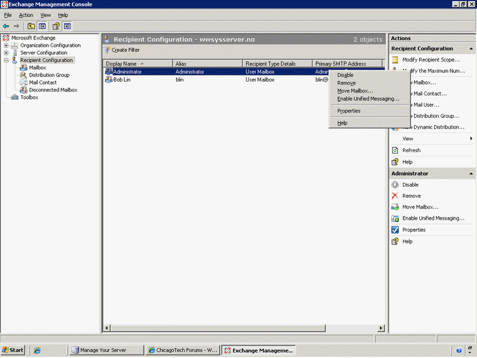Collapse the Recipient Configuration actions section

point(471,49)
